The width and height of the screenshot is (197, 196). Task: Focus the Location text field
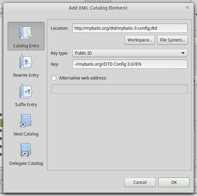[130, 28]
